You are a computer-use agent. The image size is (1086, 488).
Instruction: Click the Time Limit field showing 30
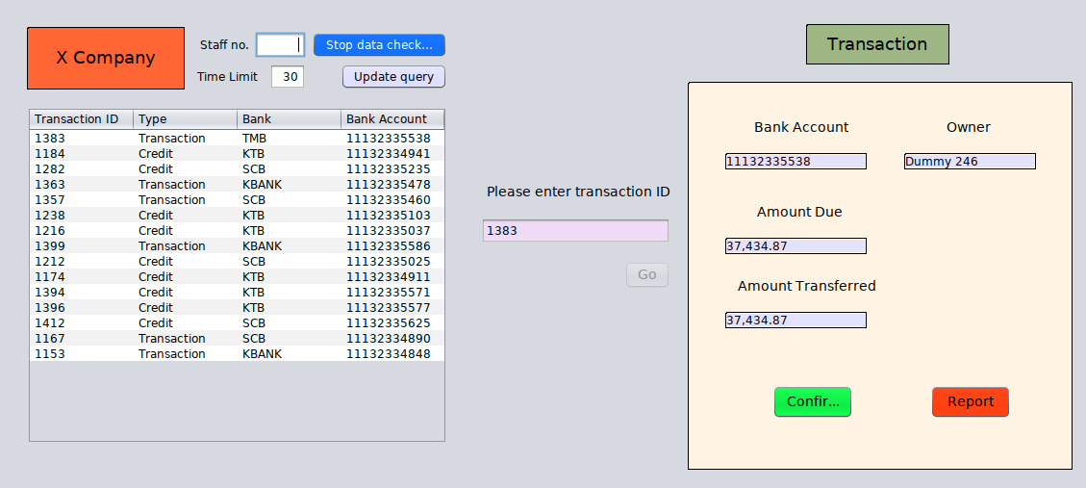(x=288, y=77)
